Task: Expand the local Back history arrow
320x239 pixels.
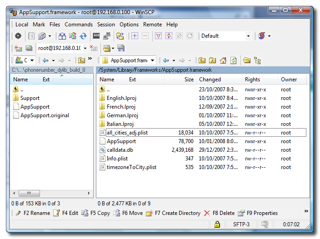Action: 53,60
